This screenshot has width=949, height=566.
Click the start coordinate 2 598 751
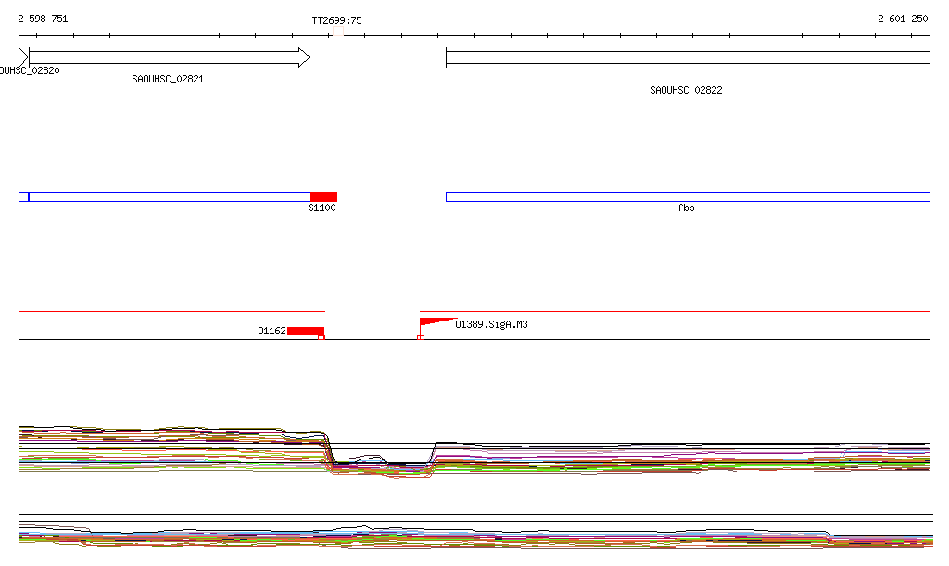click(x=43, y=19)
